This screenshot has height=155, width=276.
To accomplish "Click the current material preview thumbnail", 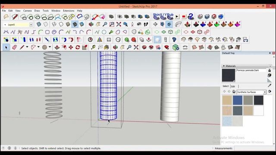I will [x=228, y=75].
